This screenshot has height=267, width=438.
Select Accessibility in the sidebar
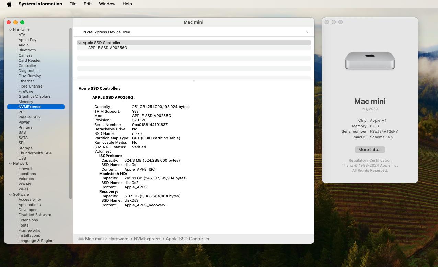30,199
